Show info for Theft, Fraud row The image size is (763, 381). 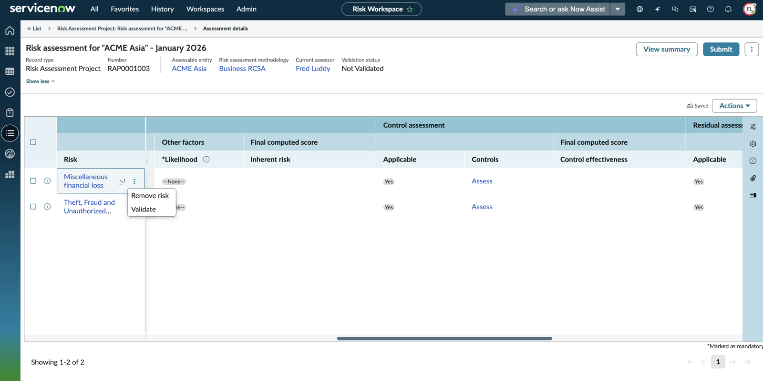(x=47, y=207)
